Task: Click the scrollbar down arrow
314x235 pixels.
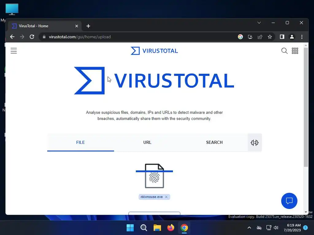Action: [306, 212]
